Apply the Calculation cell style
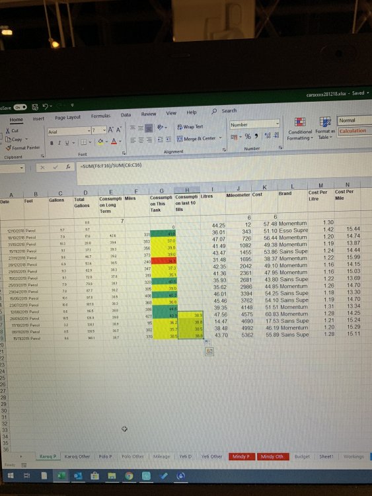The height and width of the screenshot is (496, 372). click(355, 131)
